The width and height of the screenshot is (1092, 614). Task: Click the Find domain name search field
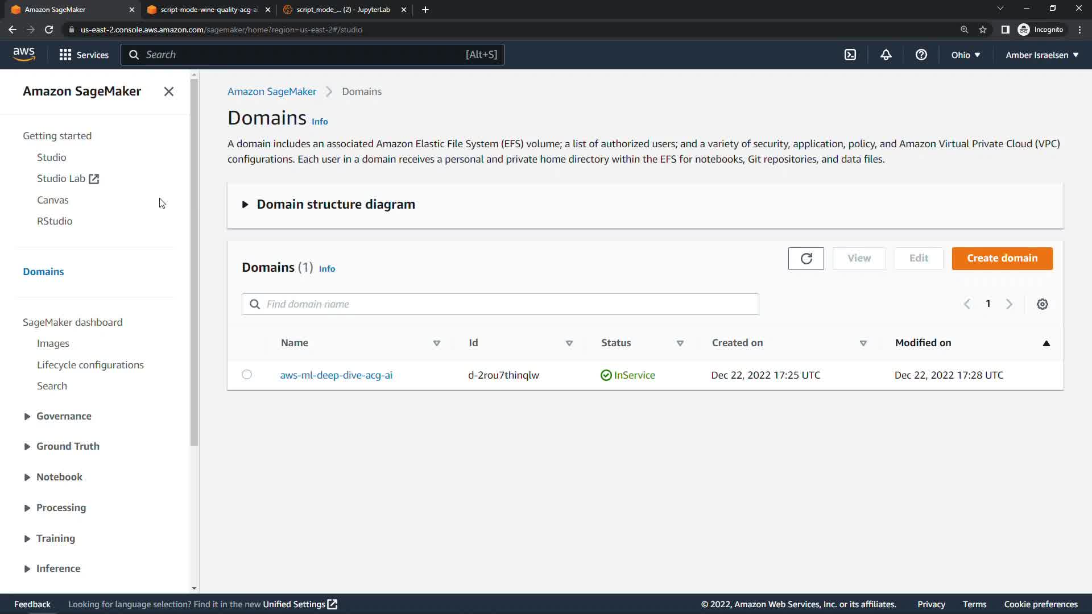tap(500, 304)
